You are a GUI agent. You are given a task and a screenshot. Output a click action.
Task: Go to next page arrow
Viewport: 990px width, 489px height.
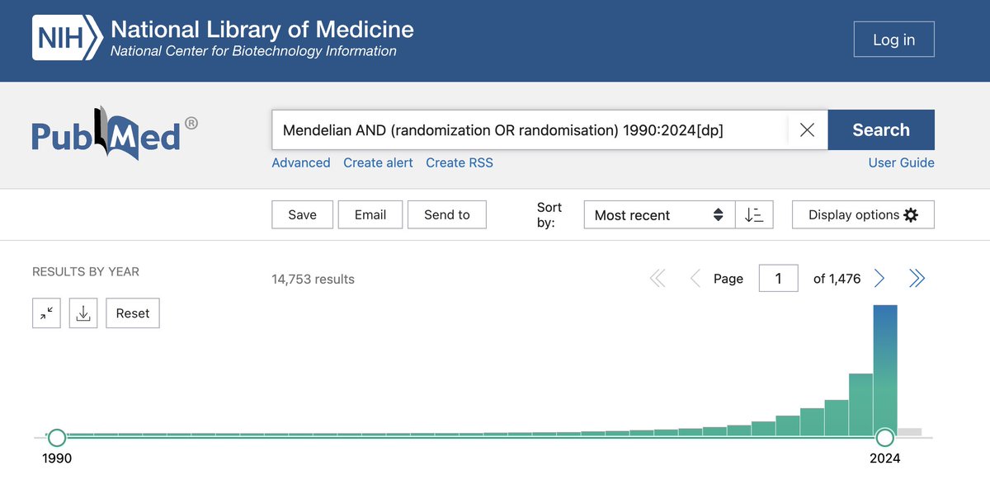point(879,279)
